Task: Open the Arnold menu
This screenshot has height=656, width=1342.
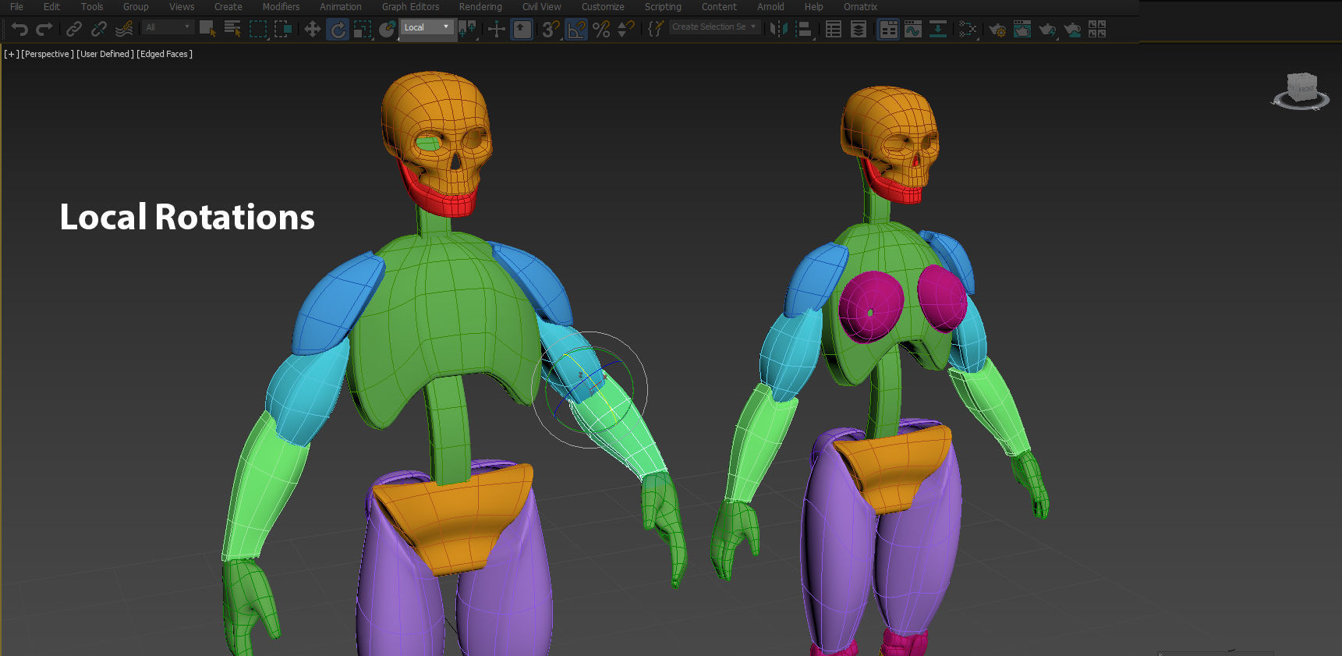Action: pyautogui.click(x=770, y=6)
